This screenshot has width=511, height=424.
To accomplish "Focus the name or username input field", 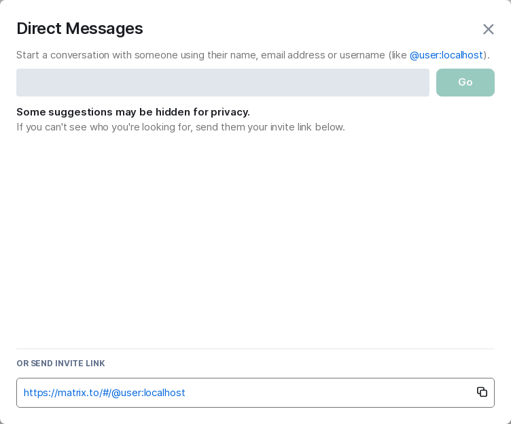I will coord(223,82).
